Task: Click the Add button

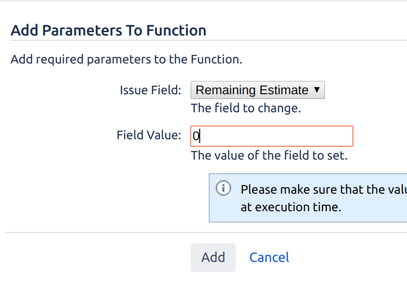Action: pyautogui.click(x=213, y=258)
